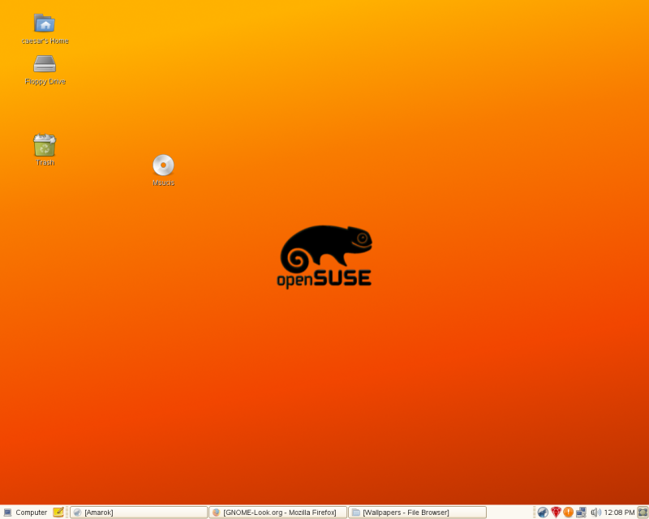This screenshot has width=649, height=519.
Task: Open the orange update notifier icon
Action: pyautogui.click(x=569, y=513)
